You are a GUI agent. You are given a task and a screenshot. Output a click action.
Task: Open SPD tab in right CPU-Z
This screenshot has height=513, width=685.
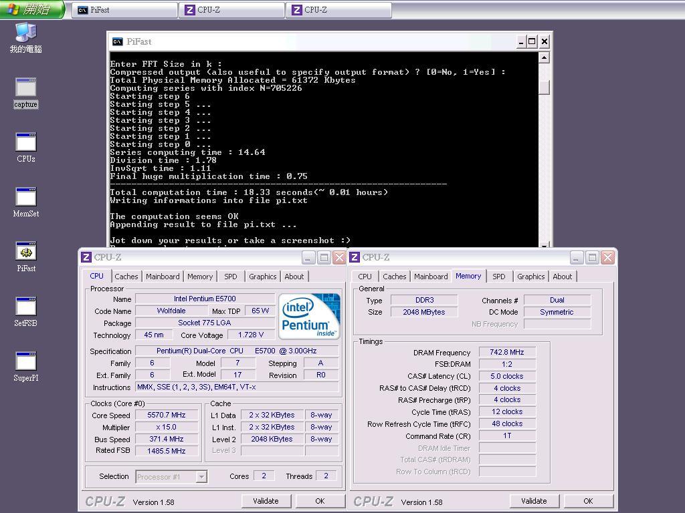click(499, 277)
